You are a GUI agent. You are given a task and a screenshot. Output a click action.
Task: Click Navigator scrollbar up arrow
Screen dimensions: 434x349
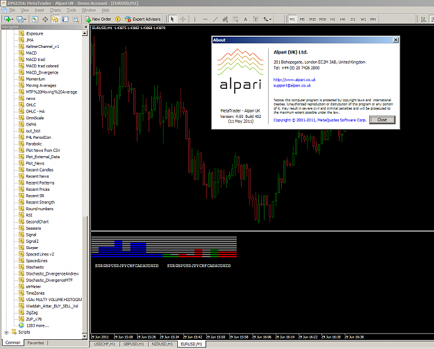[85, 33]
